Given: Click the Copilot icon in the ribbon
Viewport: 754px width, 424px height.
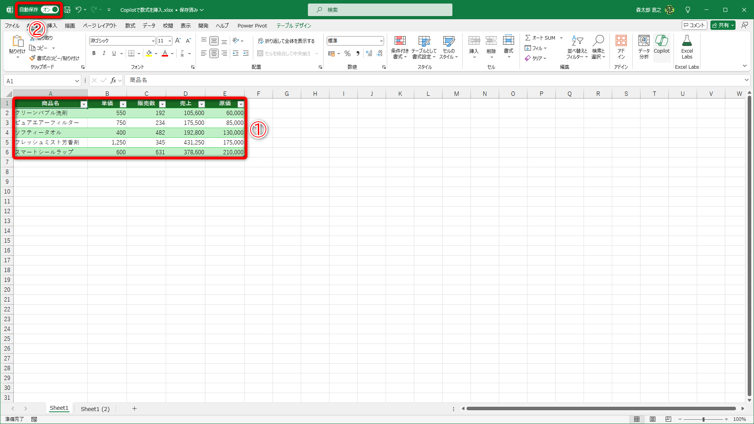Looking at the screenshot, I should point(661,44).
